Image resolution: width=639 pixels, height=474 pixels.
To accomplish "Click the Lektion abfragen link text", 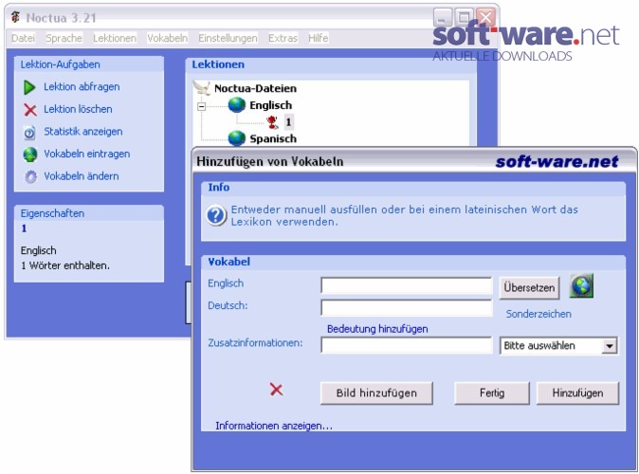I will (x=82, y=87).
